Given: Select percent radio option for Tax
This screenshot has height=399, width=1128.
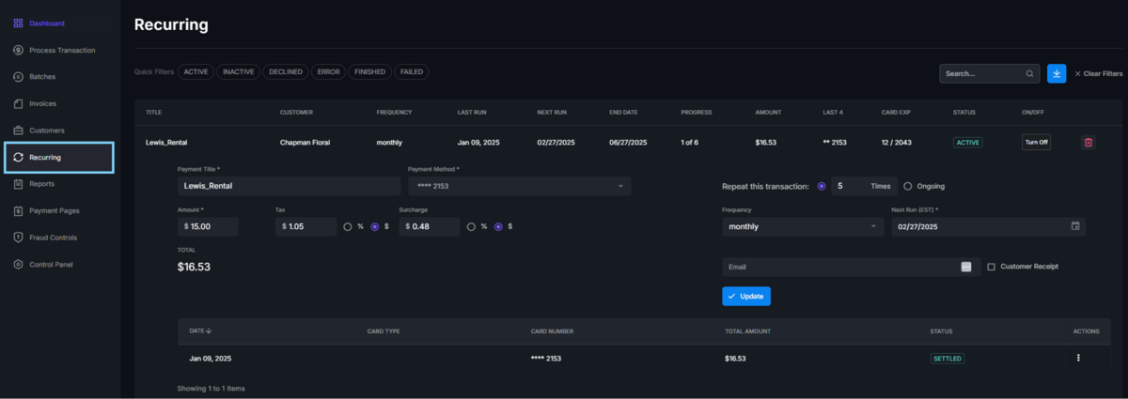Looking at the screenshot, I should [348, 226].
